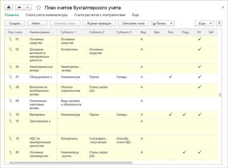Toggle НУ checkmark for account 01
The height and width of the screenshot is (168, 228).
[x=199, y=39]
